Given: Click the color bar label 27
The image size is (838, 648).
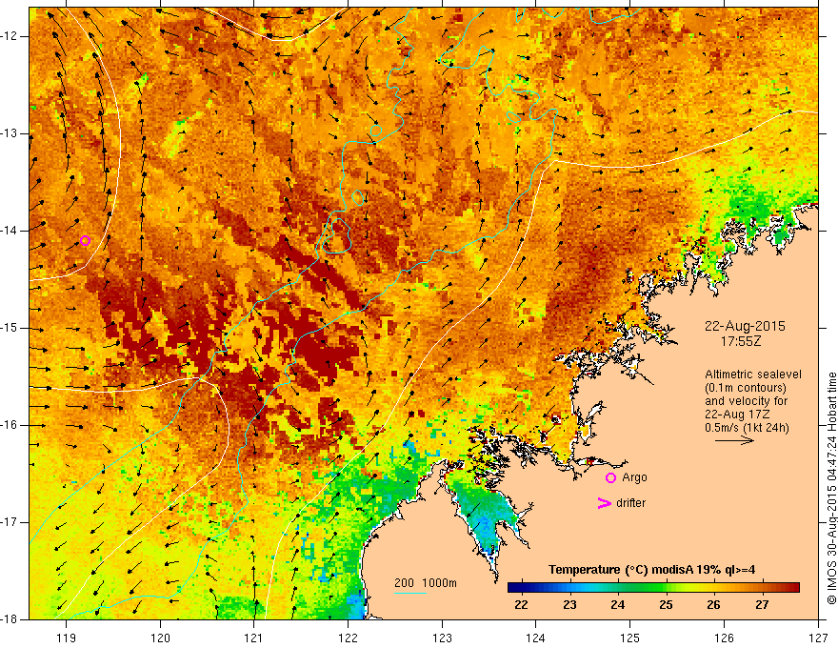Looking at the screenshot, I should (x=762, y=605).
